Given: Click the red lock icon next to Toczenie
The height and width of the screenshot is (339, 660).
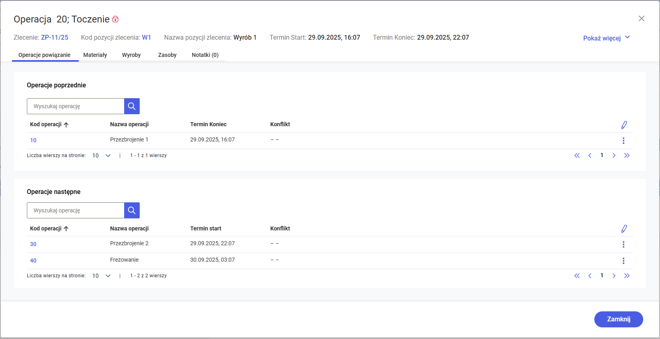Looking at the screenshot, I should pos(115,19).
